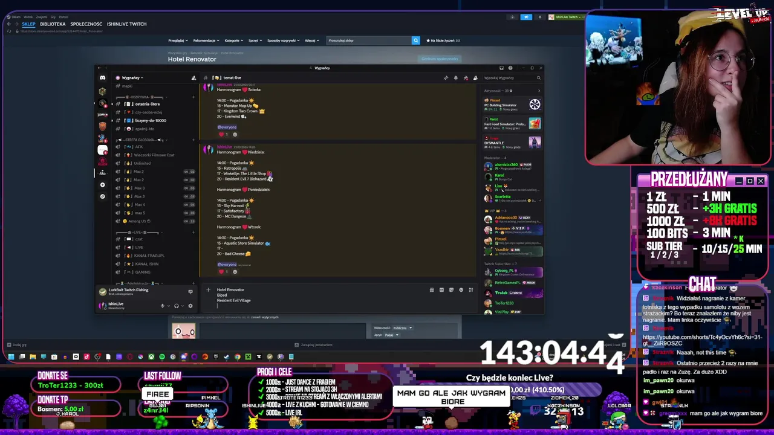This screenshot has height=435, width=774.
Task: Open the zgadnij-kto text channel
Action: [144, 129]
